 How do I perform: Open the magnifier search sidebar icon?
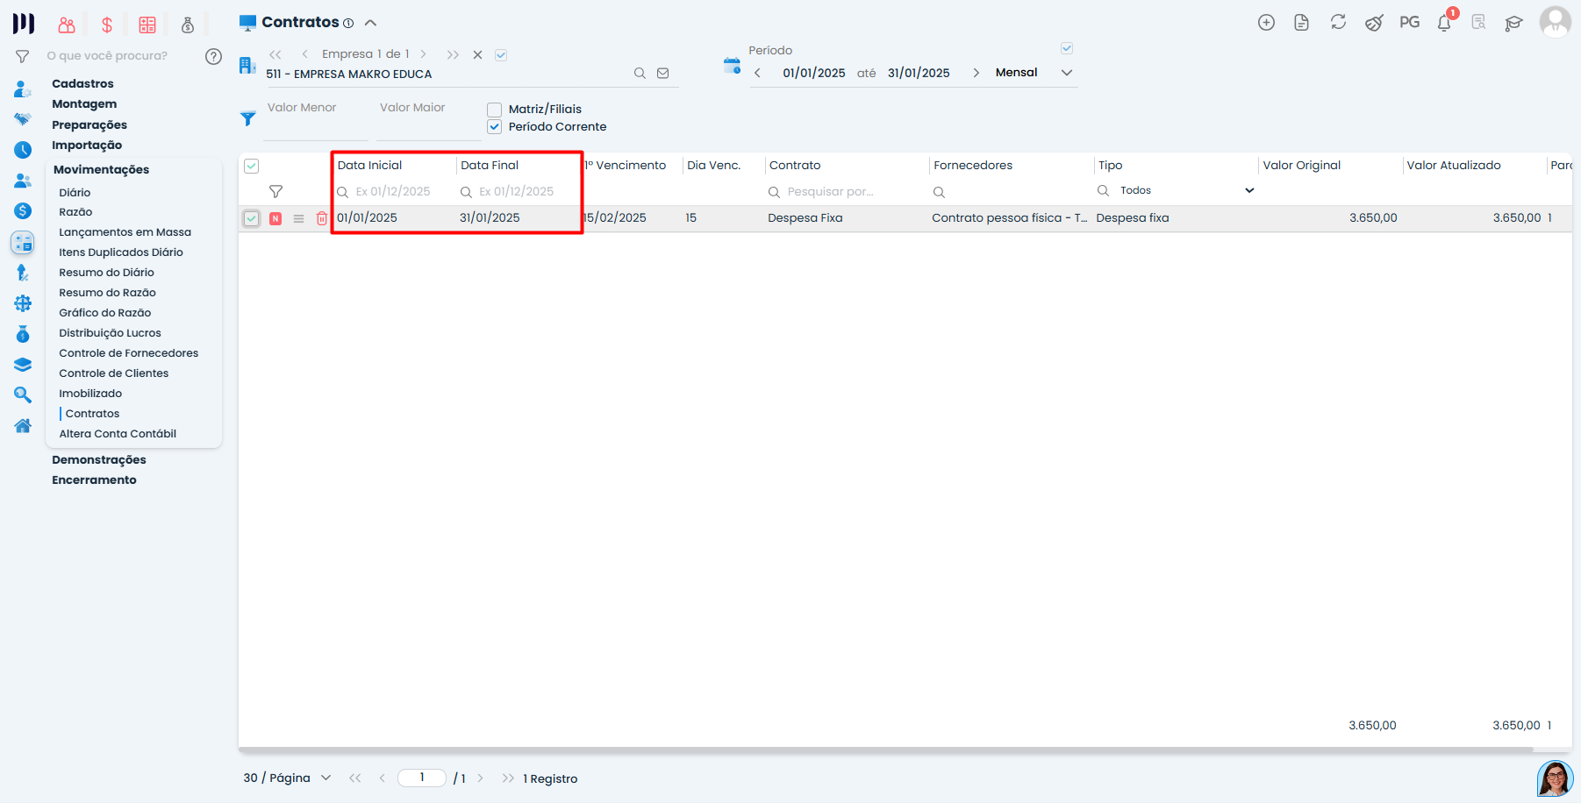tap(23, 395)
